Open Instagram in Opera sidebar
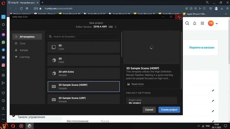230x129 pixels. [3, 65]
